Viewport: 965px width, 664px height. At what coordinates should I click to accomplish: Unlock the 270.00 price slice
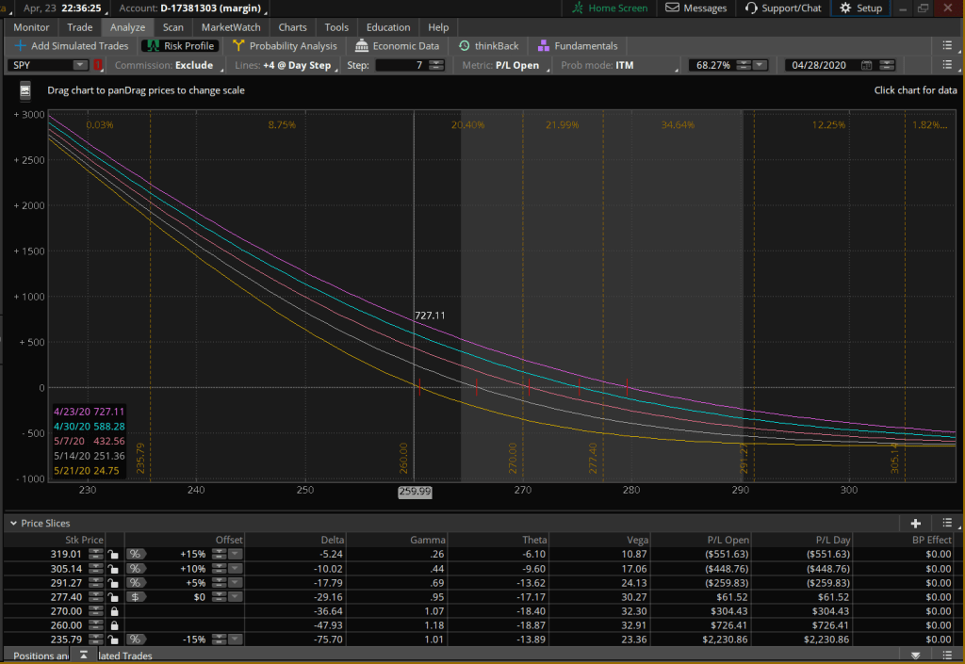(x=114, y=611)
